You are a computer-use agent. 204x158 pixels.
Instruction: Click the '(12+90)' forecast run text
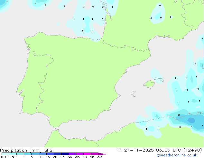point(192,150)
